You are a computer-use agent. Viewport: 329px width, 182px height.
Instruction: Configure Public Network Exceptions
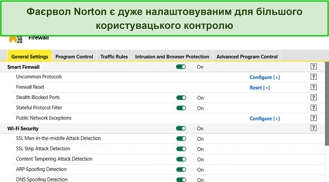pyautogui.click(x=265, y=119)
